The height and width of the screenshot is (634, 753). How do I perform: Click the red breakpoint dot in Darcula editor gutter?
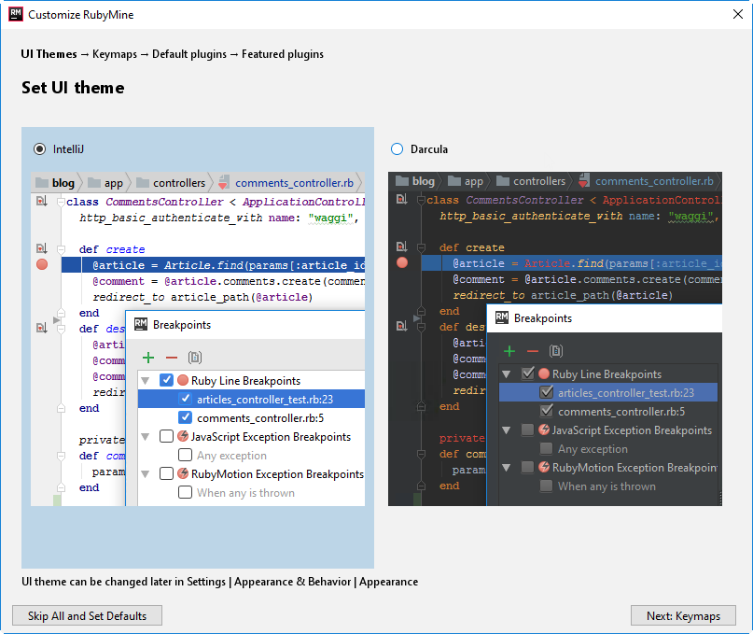pos(402,263)
